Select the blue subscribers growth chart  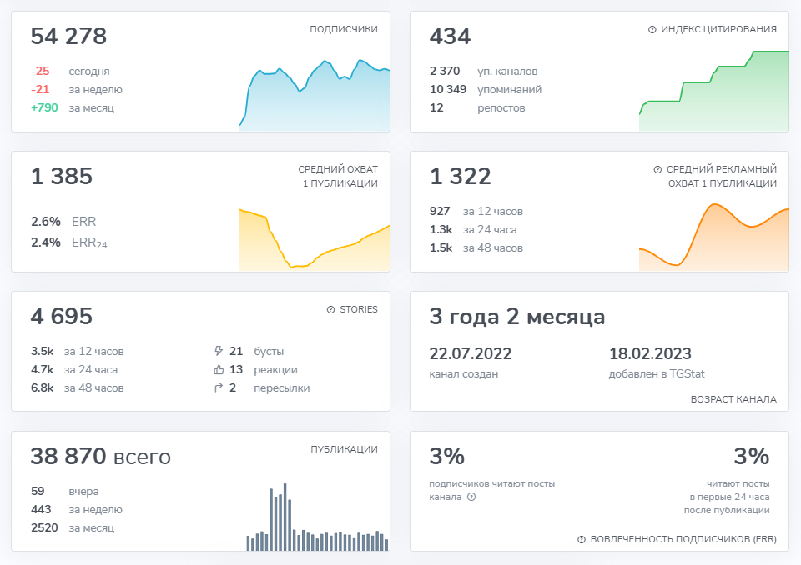(x=315, y=96)
